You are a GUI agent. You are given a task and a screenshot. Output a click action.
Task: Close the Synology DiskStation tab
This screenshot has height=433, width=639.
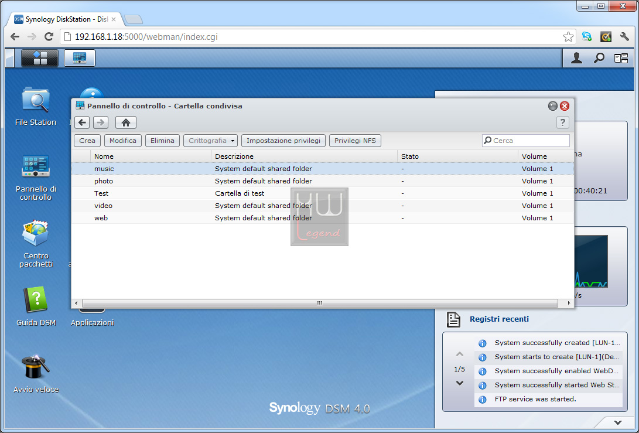pos(114,19)
